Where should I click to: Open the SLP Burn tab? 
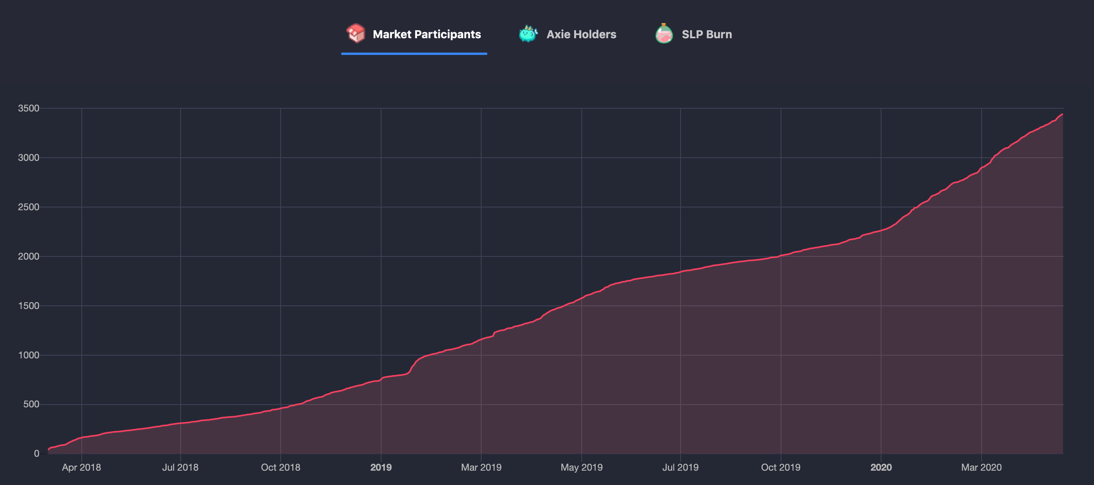pos(706,34)
